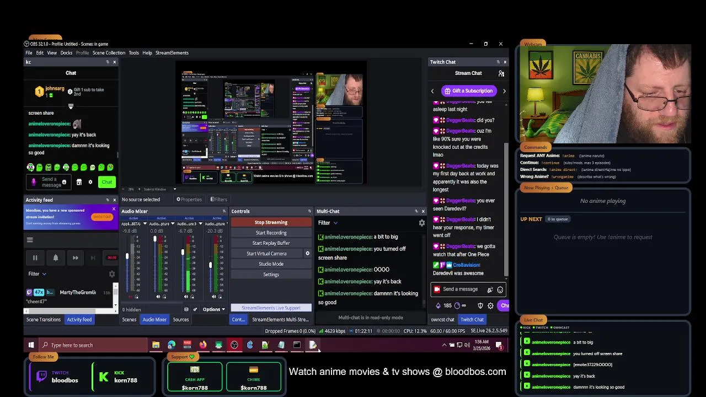Open the notification center icon
Viewport: 706px width, 397px height.
pos(499,345)
